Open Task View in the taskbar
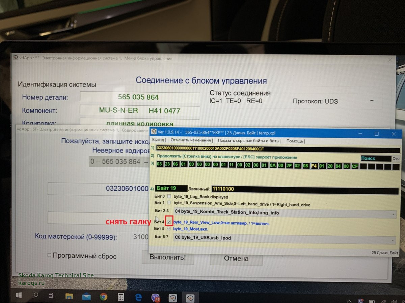405x303 pixels. coord(52,296)
